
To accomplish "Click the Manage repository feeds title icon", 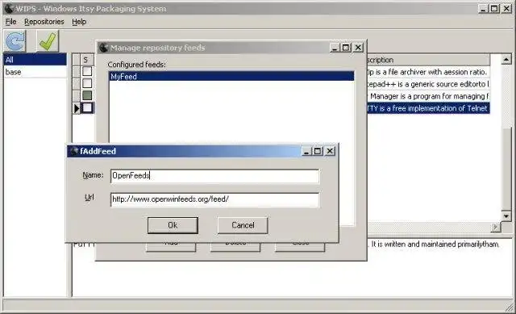I will coord(104,48).
